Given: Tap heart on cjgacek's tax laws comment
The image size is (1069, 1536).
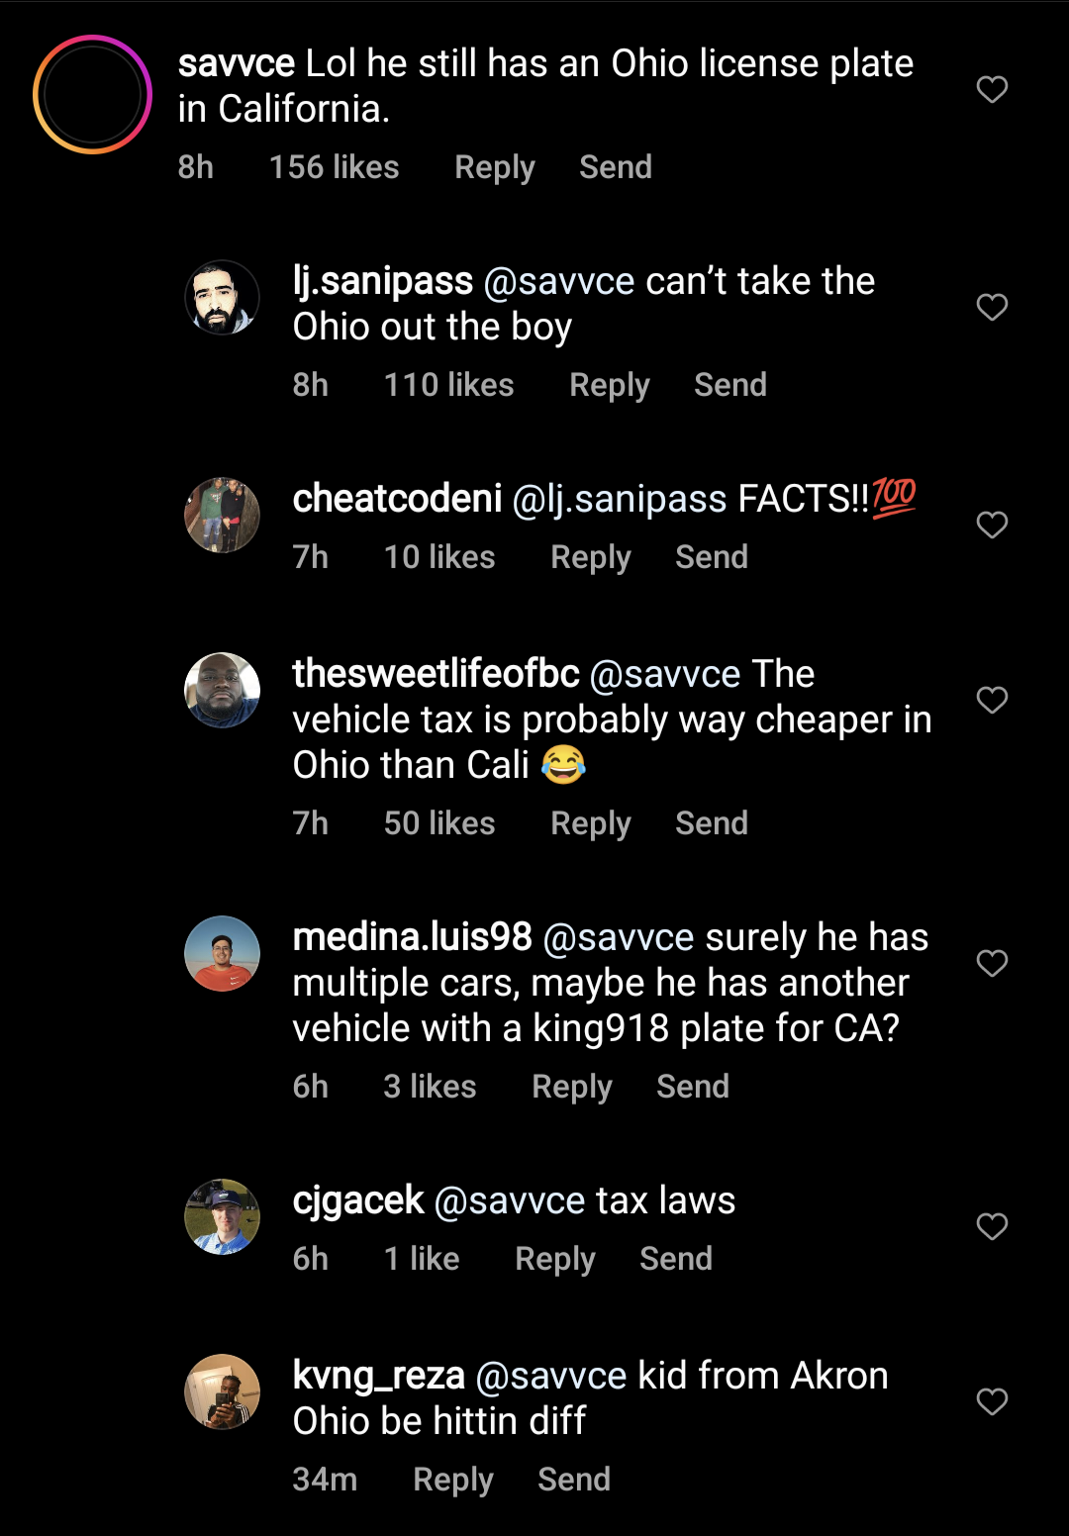Looking at the screenshot, I should click(992, 1226).
